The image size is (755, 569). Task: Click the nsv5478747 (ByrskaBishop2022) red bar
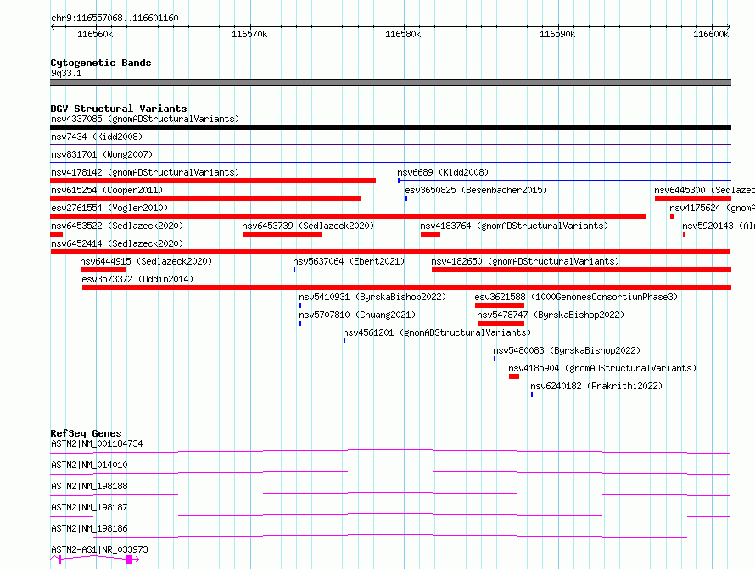501,323
